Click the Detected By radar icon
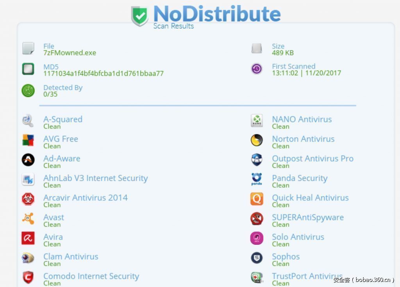Screen dimensions: 400x287 tap(28, 91)
